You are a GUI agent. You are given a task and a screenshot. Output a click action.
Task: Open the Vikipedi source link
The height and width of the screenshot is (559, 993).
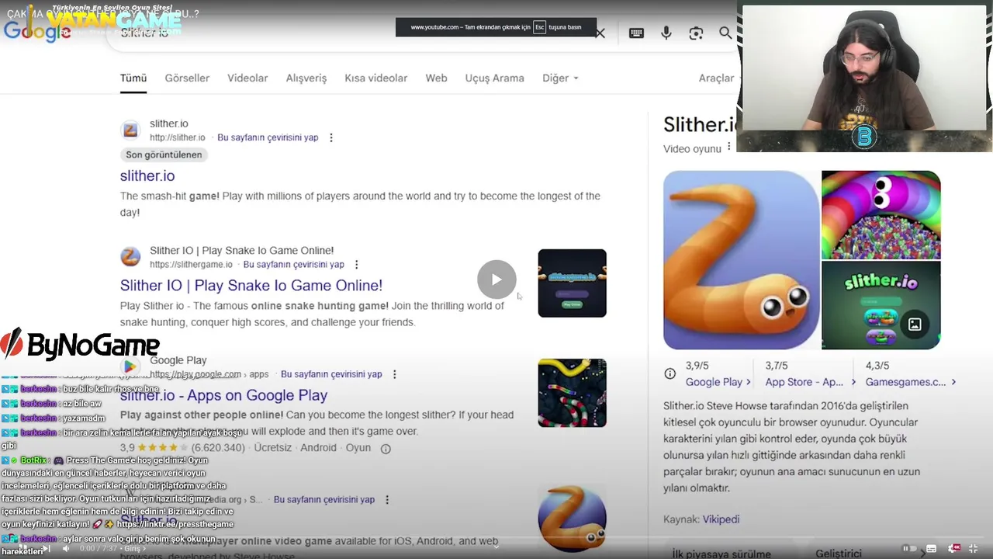coord(721,519)
